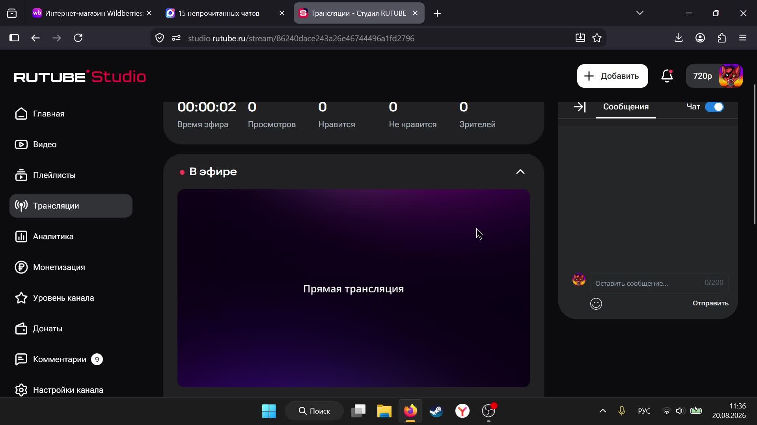Open the profile avatar menu
Image resolution: width=757 pixels, height=425 pixels.
coord(731,76)
